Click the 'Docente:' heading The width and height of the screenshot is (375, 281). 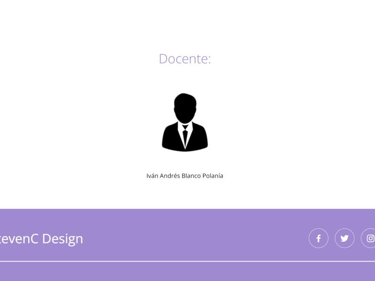pos(185,58)
